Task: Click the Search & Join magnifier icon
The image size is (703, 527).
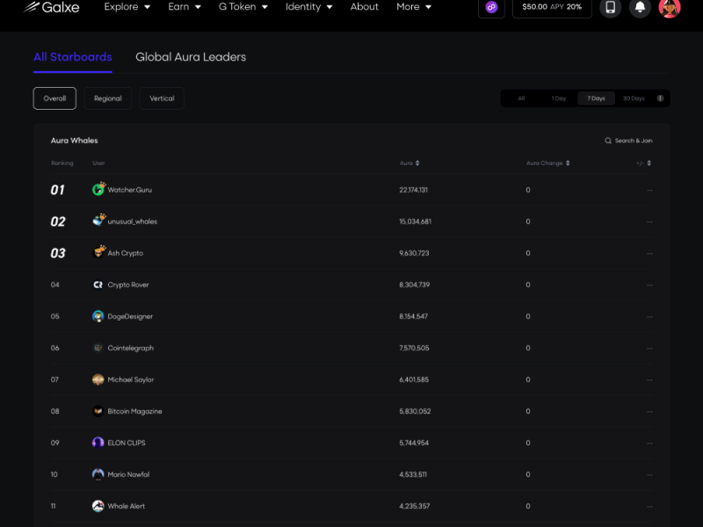Action: click(x=608, y=141)
